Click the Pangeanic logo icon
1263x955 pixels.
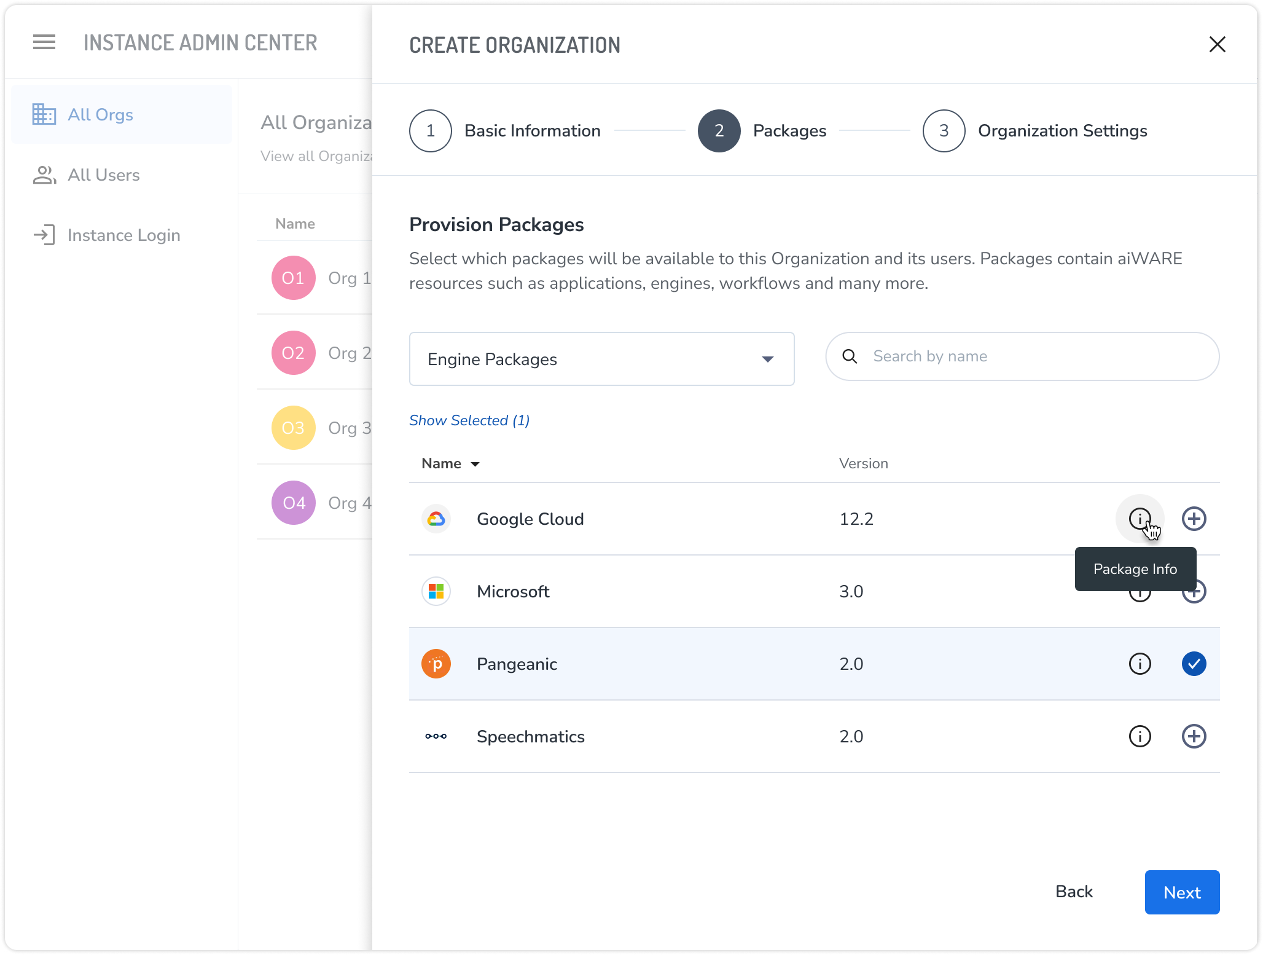tap(436, 664)
